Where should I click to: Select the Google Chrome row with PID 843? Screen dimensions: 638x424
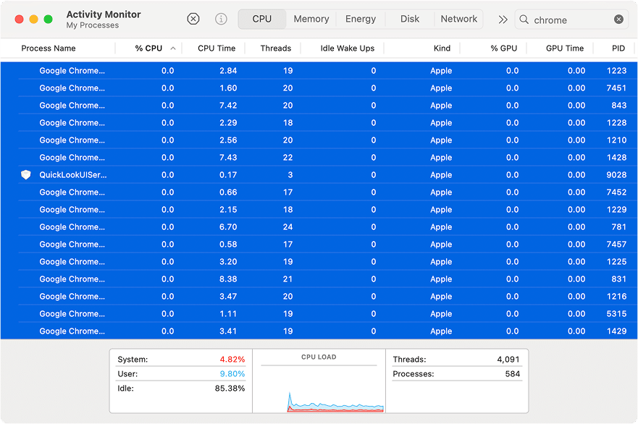(x=319, y=106)
